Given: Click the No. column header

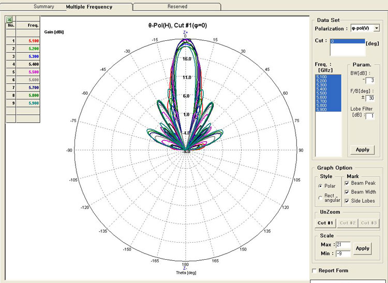Looking at the screenshot, I should point(11,25).
